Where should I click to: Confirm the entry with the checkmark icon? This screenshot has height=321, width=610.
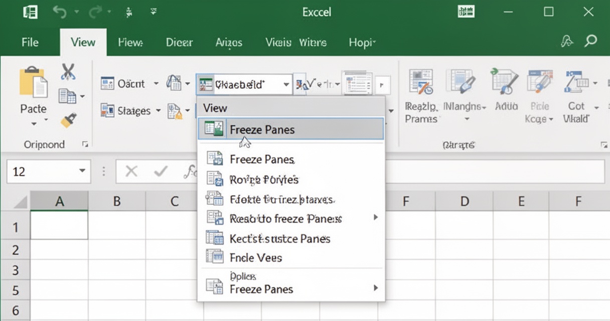point(161,172)
